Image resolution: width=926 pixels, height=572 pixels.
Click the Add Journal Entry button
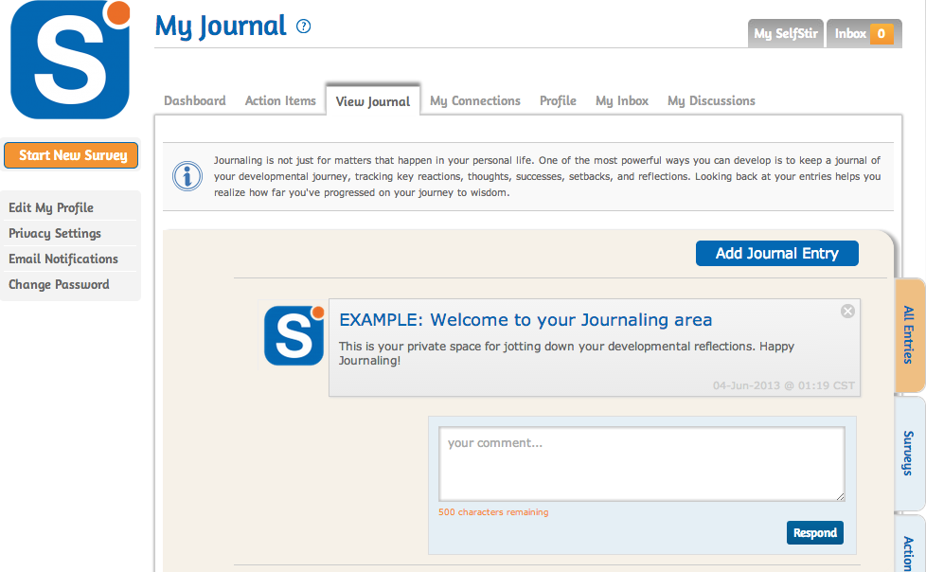pos(776,253)
